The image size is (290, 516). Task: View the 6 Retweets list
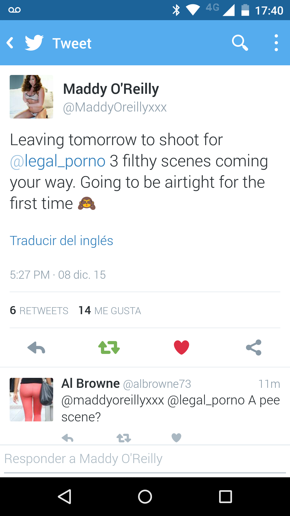(39, 310)
